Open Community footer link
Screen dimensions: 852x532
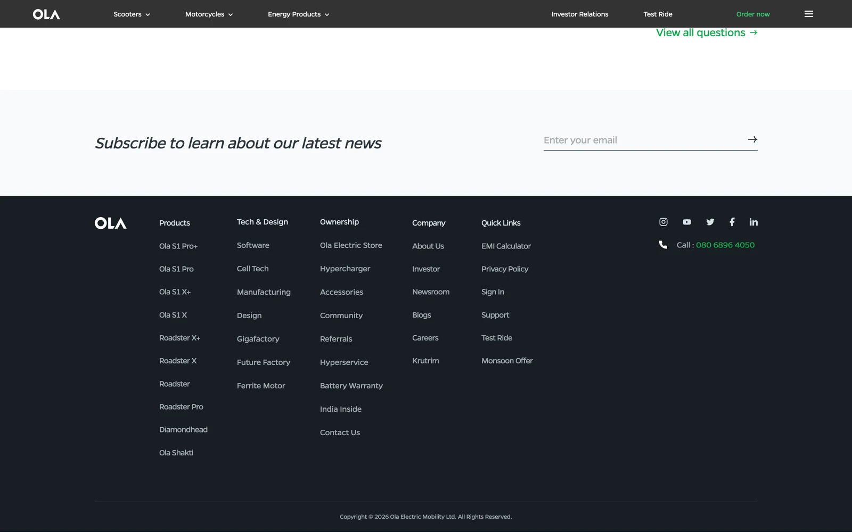tap(341, 315)
